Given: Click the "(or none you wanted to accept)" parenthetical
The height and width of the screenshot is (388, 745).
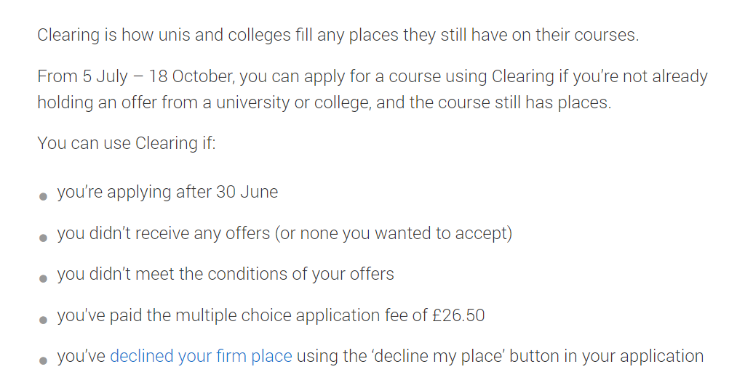Looking at the screenshot, I should click(x=394, y=233).
